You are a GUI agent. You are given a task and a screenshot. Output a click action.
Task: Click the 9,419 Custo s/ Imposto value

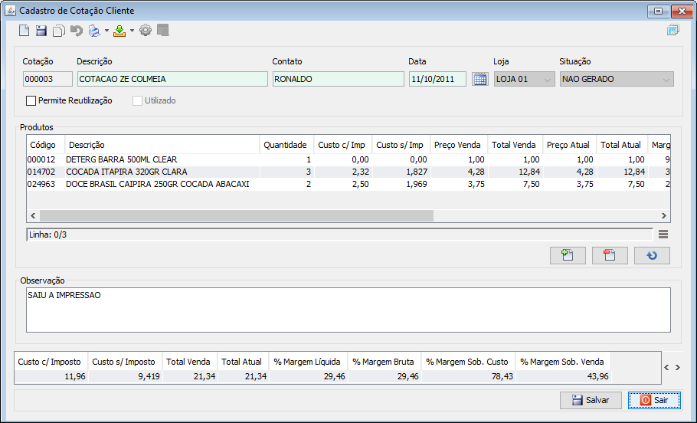pyautogui.click(x=149, y=377)
